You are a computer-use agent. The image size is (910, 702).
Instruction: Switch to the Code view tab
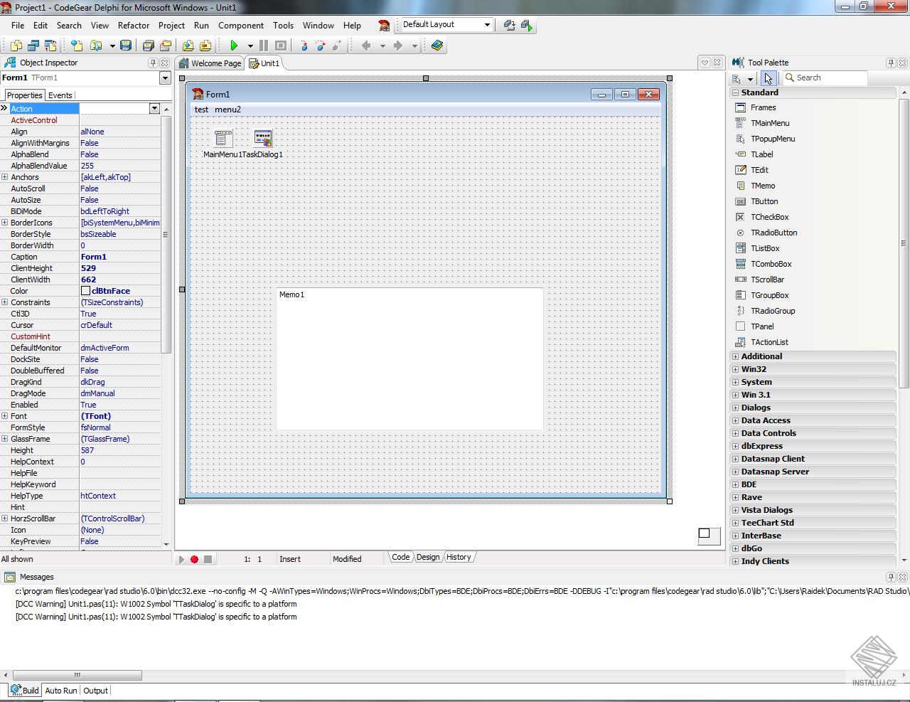coord(400,557)
